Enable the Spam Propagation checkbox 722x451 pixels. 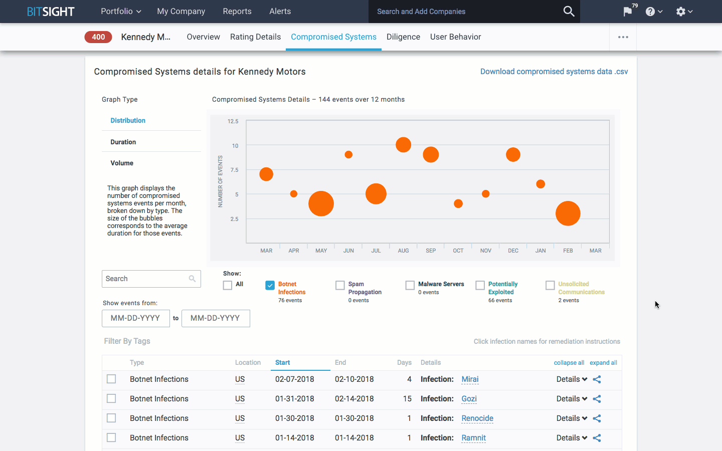(340, 285)
